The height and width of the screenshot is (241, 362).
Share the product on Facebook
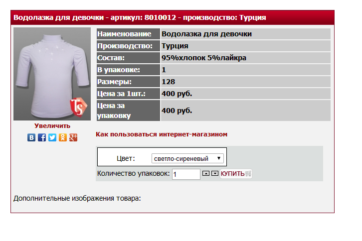pyautogui.click(x=42, y=137)
